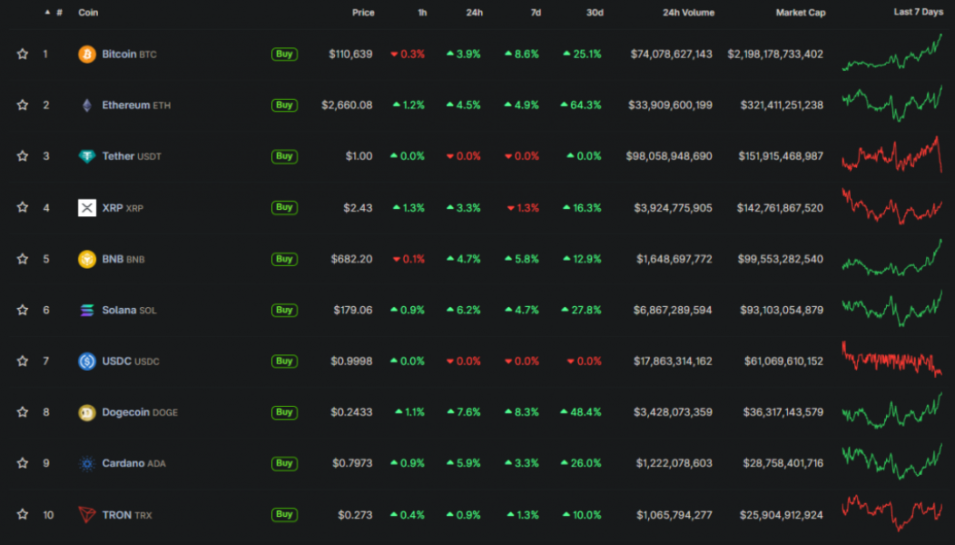Click the Tether logo icon
The height and width of the screenshot is (545, 955).
click(86, 156)
